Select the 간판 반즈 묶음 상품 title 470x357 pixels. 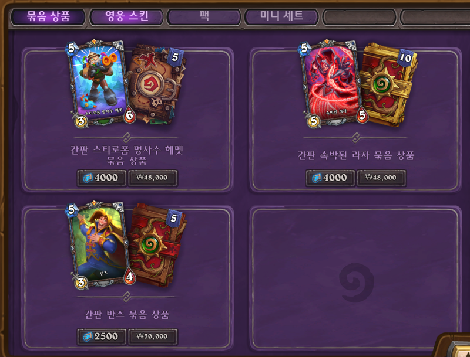point(127,315)
